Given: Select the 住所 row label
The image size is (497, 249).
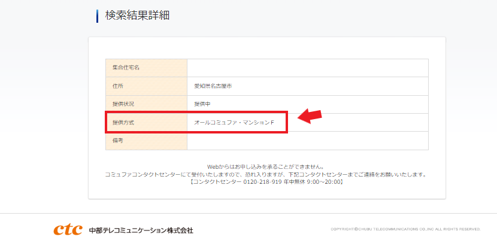Looking at the screenshot, I should 118,86.
